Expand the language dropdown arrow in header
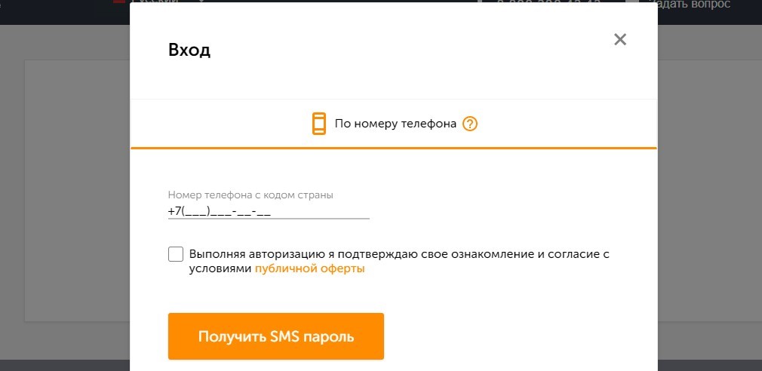 tap(201, 2)
